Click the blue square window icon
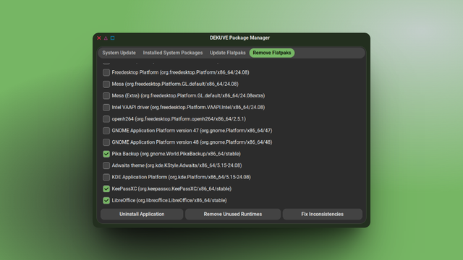463x260 pixels. click(113, 38)
